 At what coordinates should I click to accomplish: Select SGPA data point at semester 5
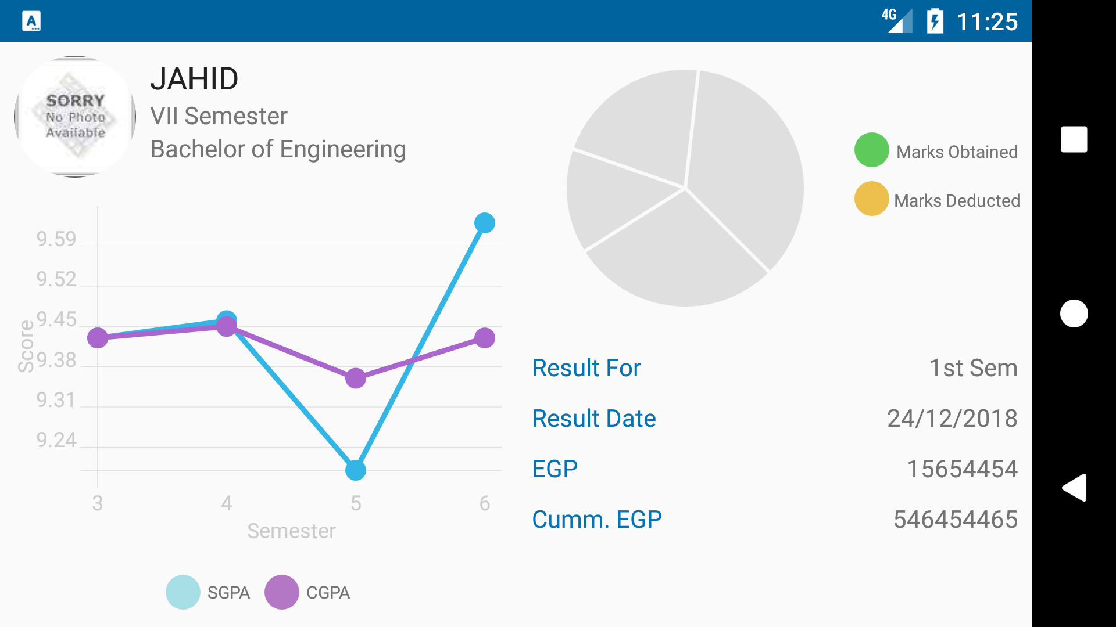[356, 470]
